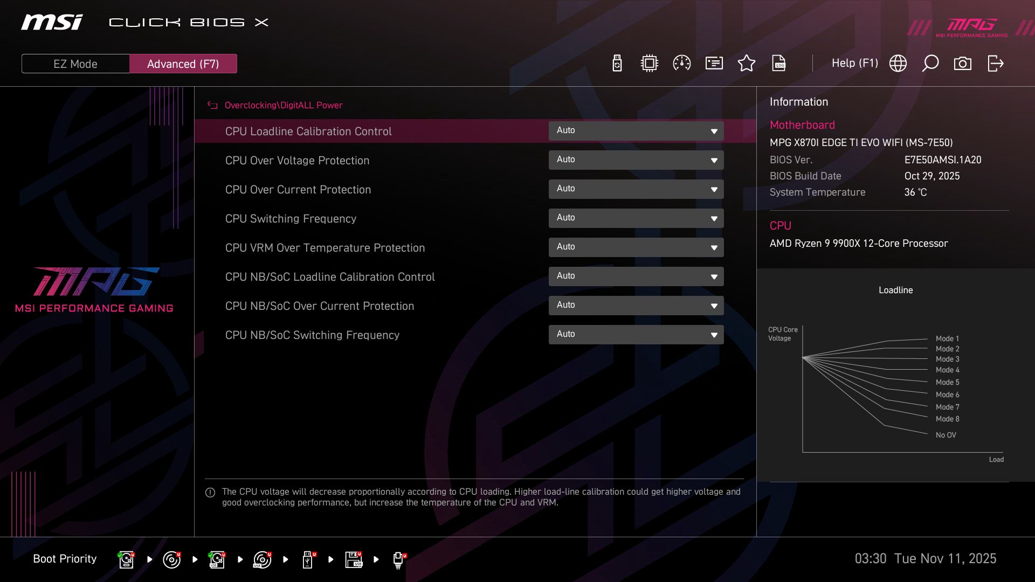Viewport: 1035px width, 582px height.
Task: Click the CPU specifications icon
Action: tap(649, 63)
